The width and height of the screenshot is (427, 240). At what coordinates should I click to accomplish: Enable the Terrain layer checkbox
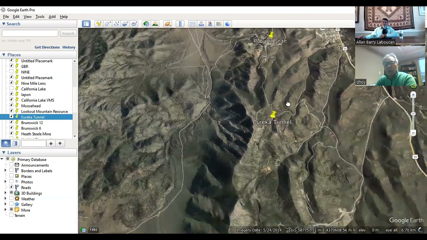click(x=11, y=215)
